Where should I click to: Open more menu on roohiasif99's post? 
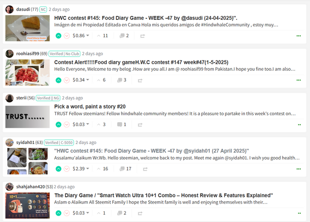pyautogui.click(x=298, y=80)
